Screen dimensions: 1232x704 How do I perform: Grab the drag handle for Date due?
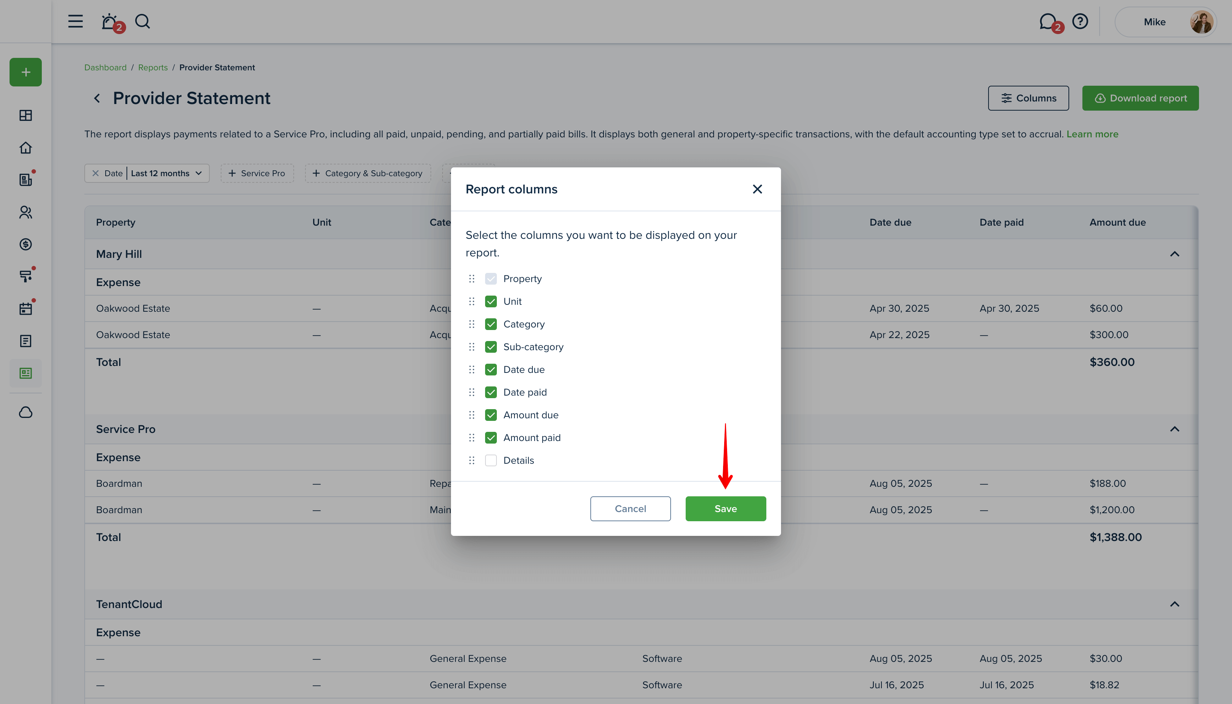click(472, 370)
